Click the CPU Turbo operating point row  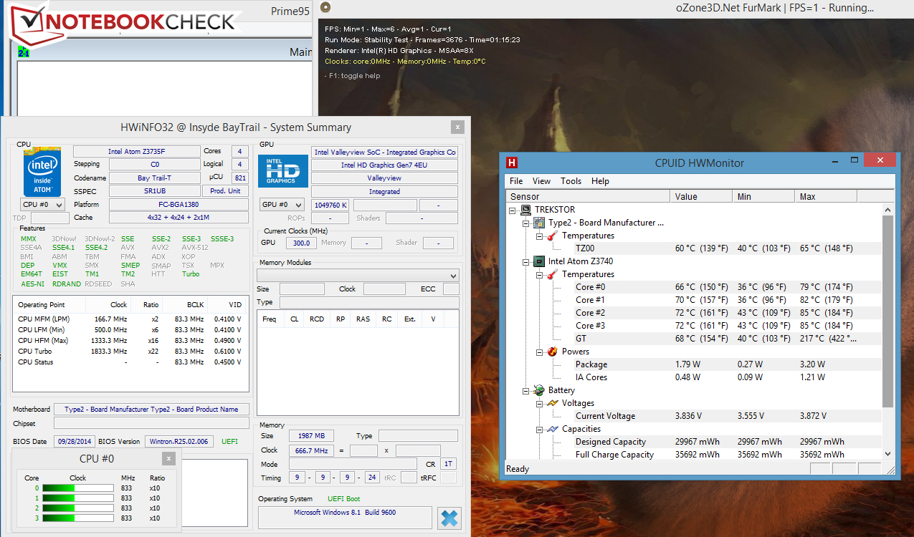130,352
